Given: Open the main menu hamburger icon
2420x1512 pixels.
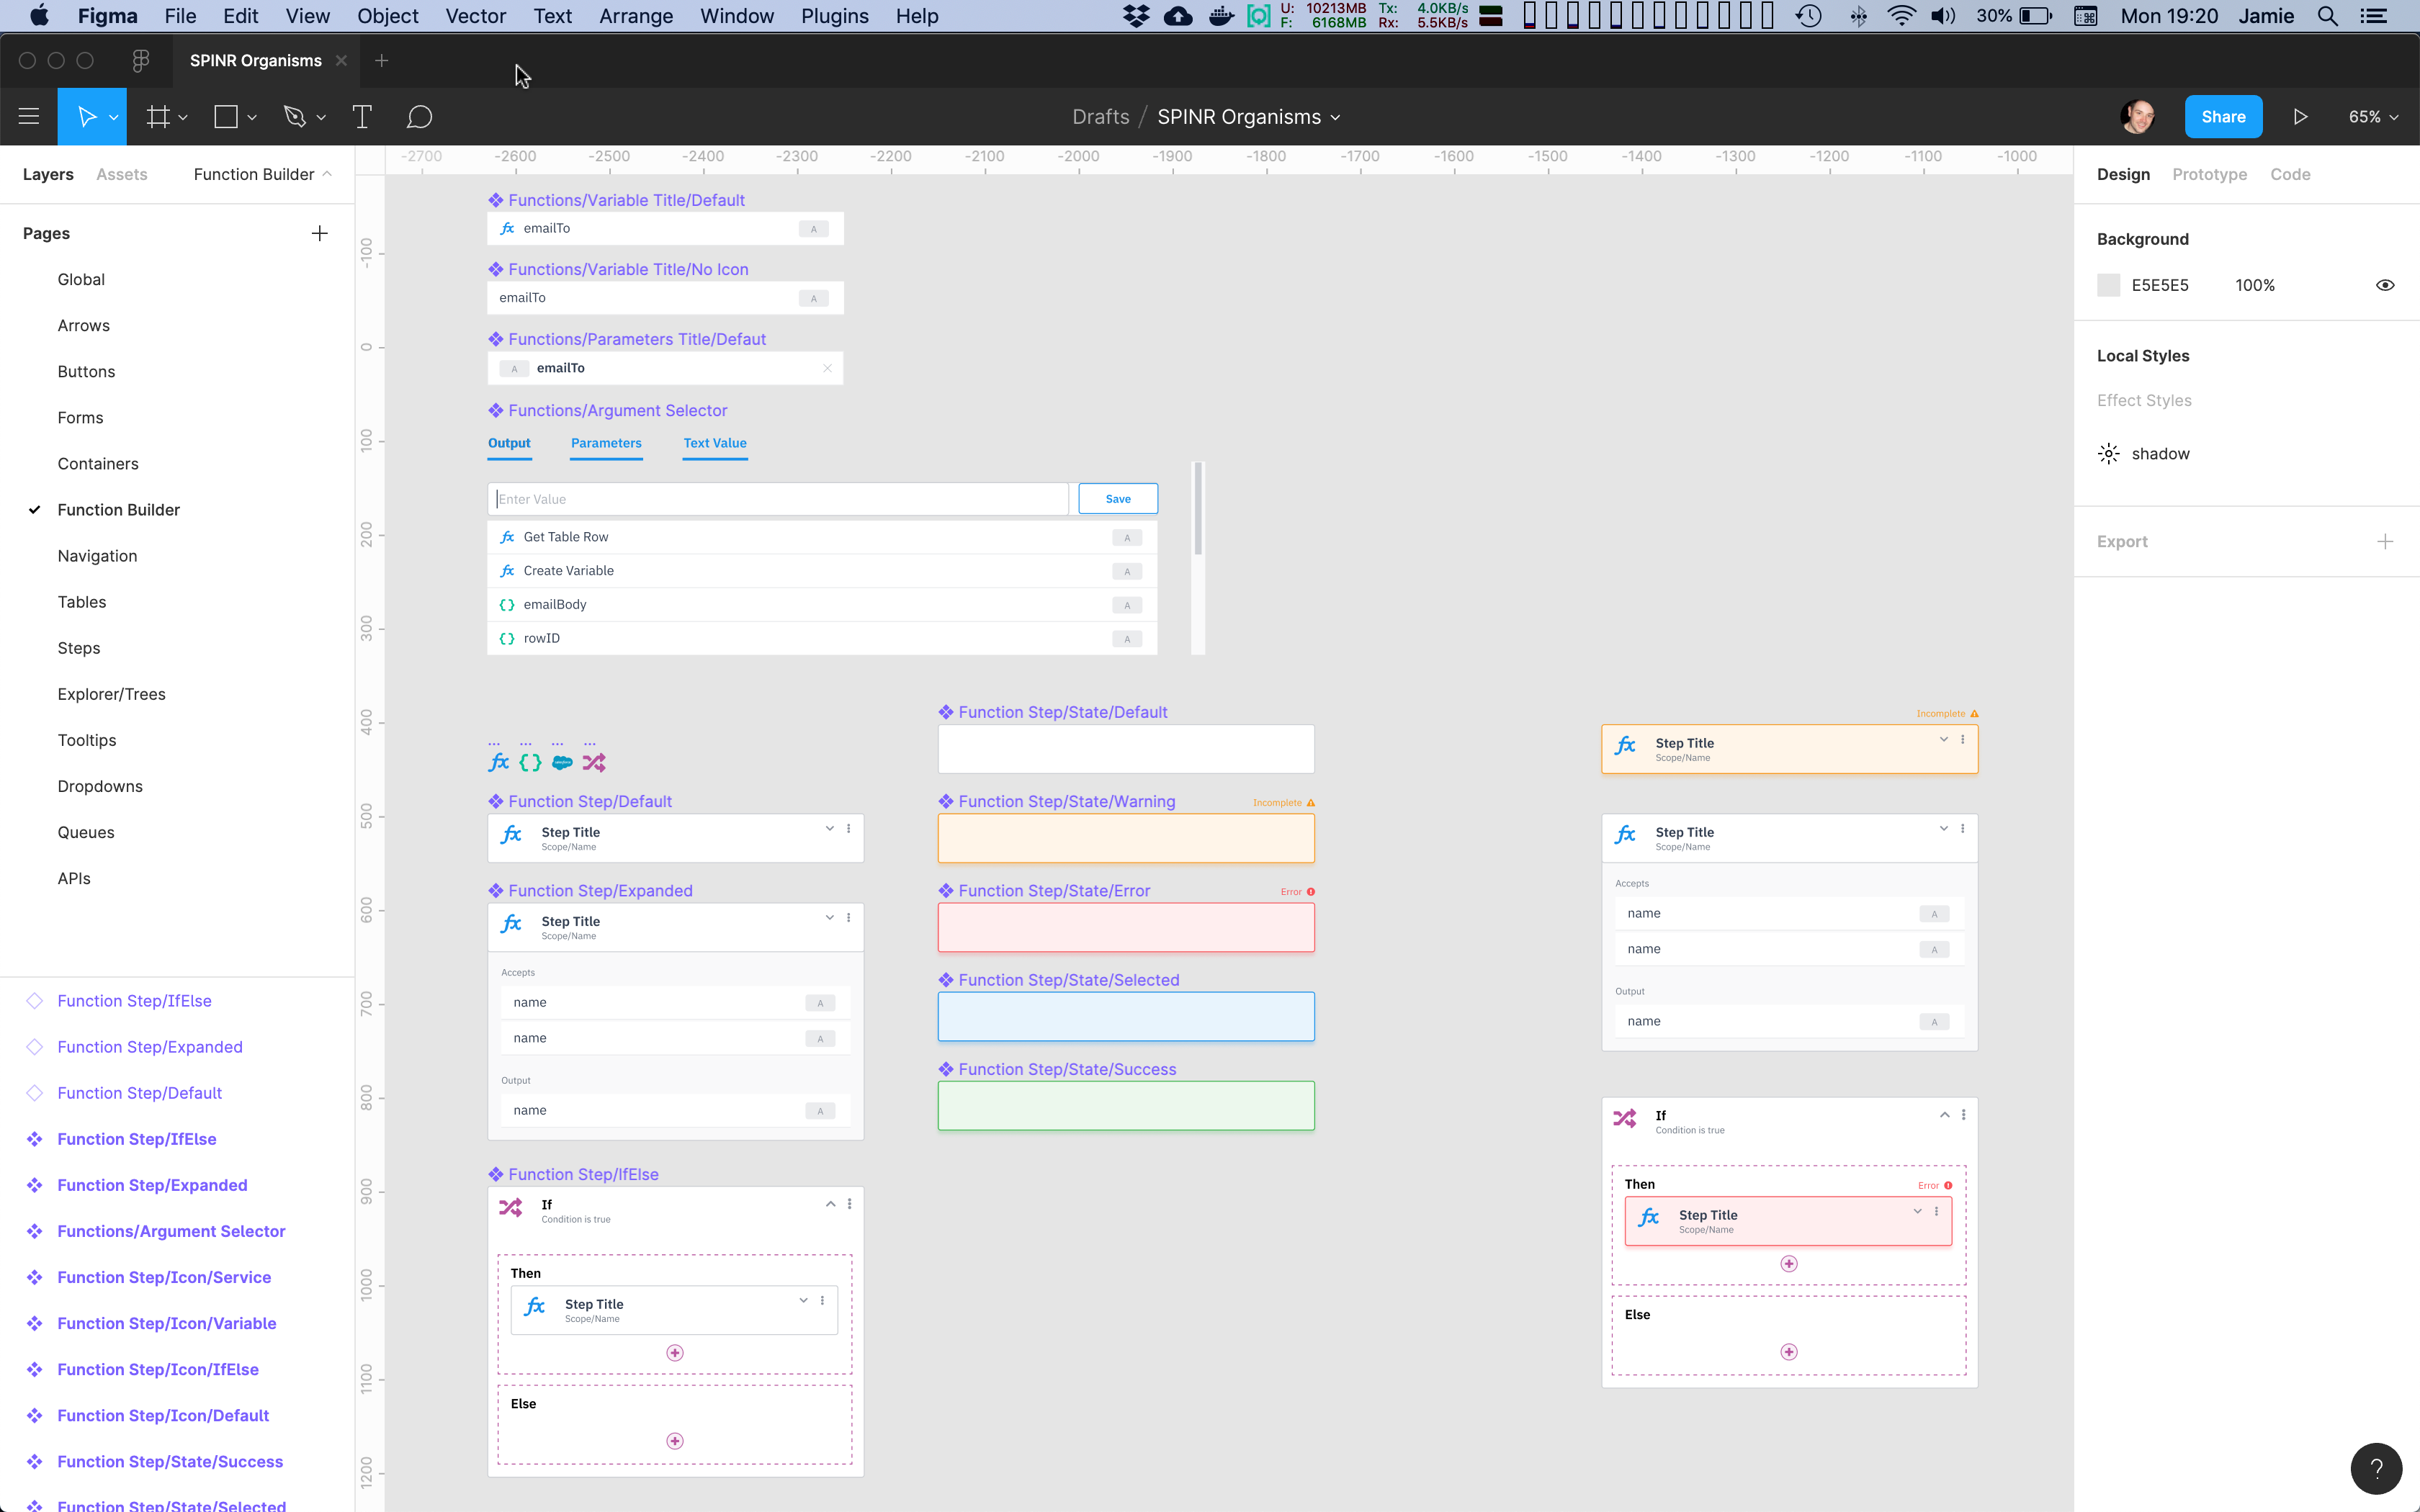Looking at the screenshot, I should (x=29, y=116).
